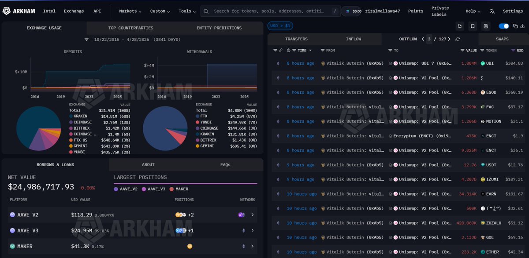The width and height of the screenshot is (529, 258).
Task: Click the FTX swatch in withdrawals legend
Action: tap(197, 116)
